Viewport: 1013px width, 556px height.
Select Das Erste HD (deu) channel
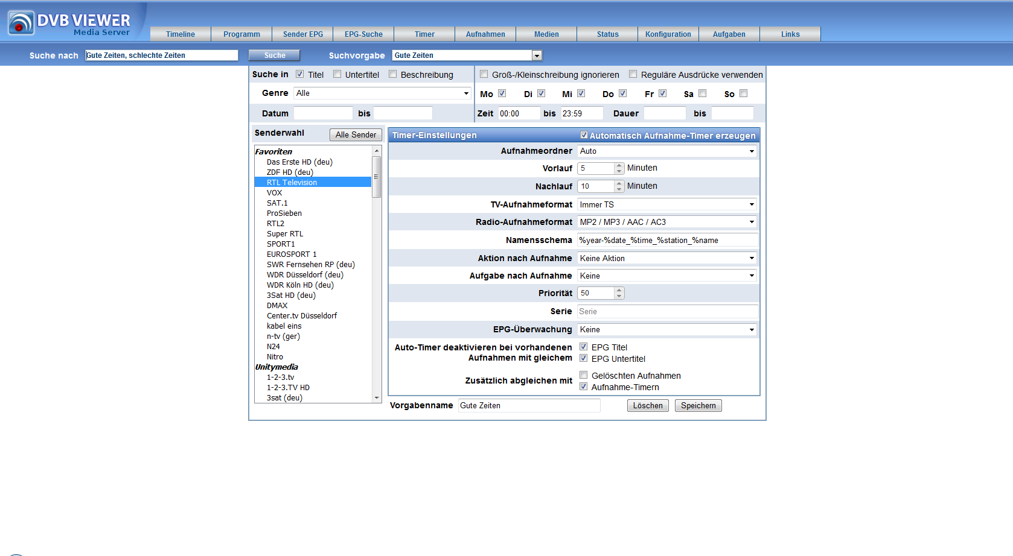(x=299, y=162)
